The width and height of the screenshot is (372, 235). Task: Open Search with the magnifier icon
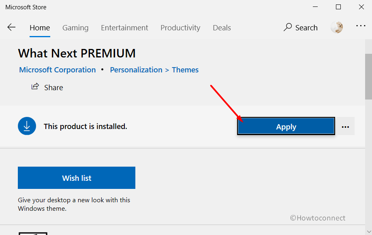[288, 28]
